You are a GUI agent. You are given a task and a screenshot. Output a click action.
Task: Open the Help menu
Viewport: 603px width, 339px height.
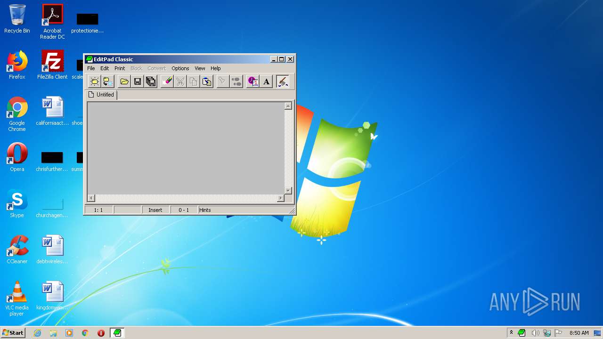(215, 68)
